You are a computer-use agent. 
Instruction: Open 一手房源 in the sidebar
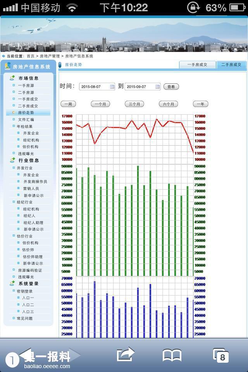point(26,85)
